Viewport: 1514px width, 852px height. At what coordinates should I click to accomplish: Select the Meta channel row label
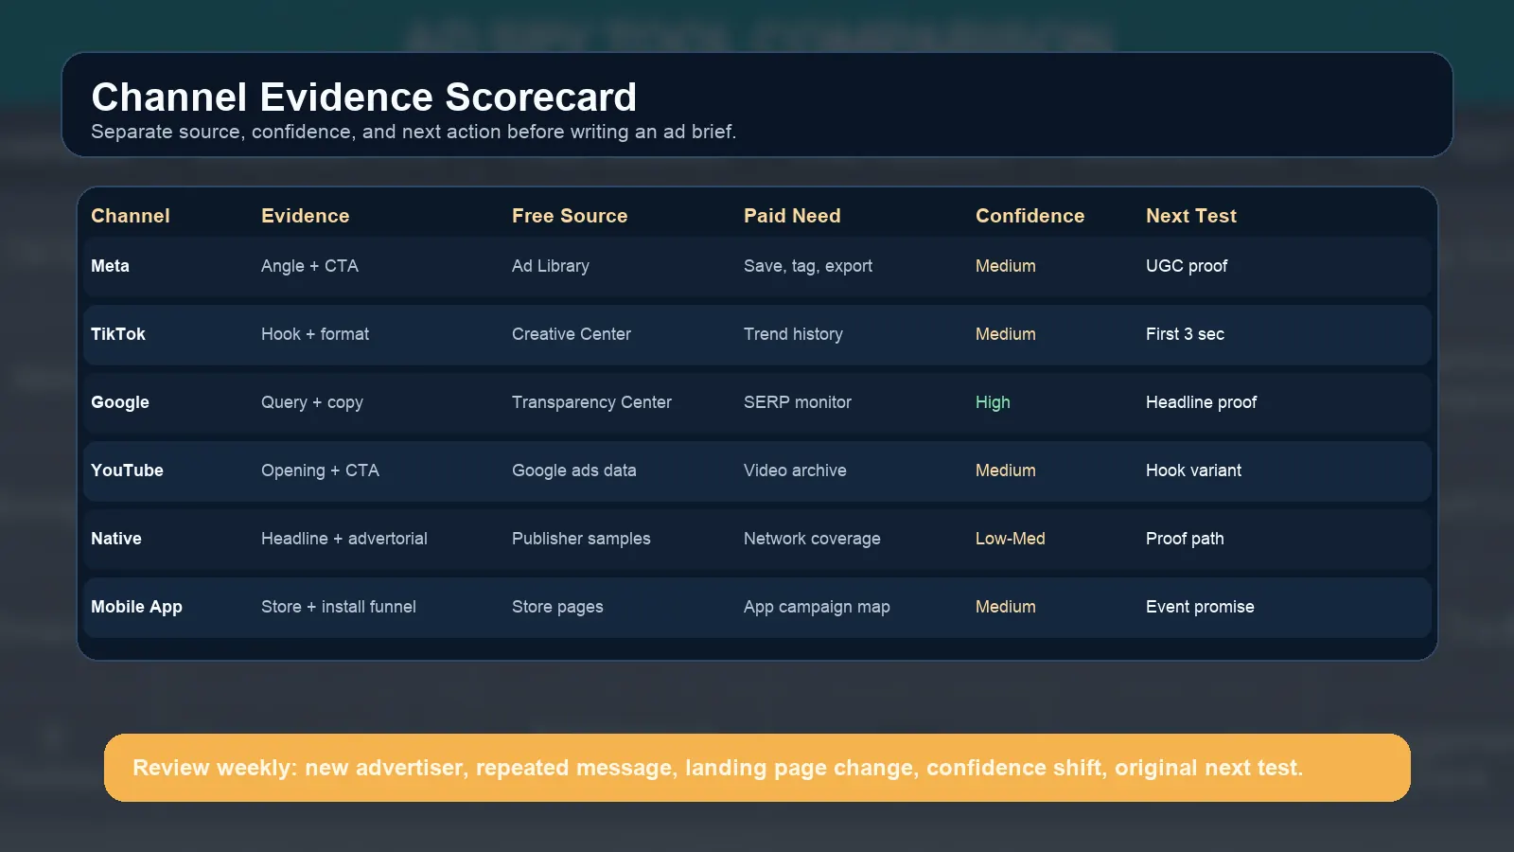click(x=110, y=266)
